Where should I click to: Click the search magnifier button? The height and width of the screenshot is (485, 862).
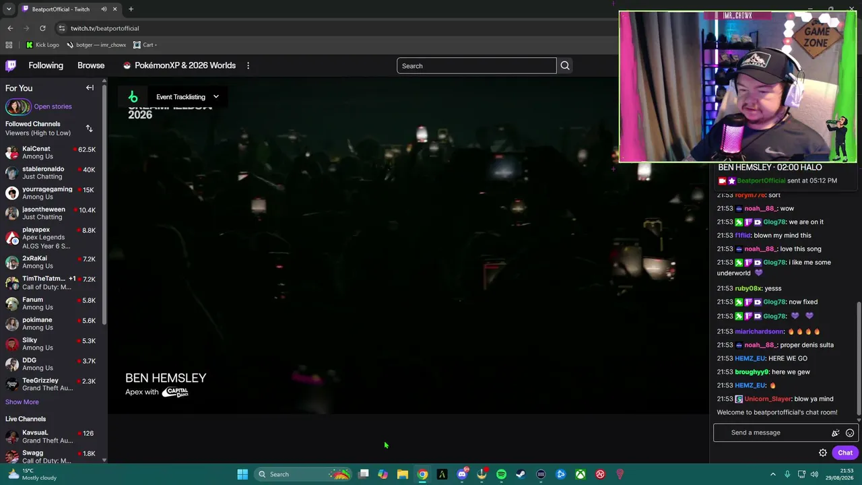tap(565, 66)
